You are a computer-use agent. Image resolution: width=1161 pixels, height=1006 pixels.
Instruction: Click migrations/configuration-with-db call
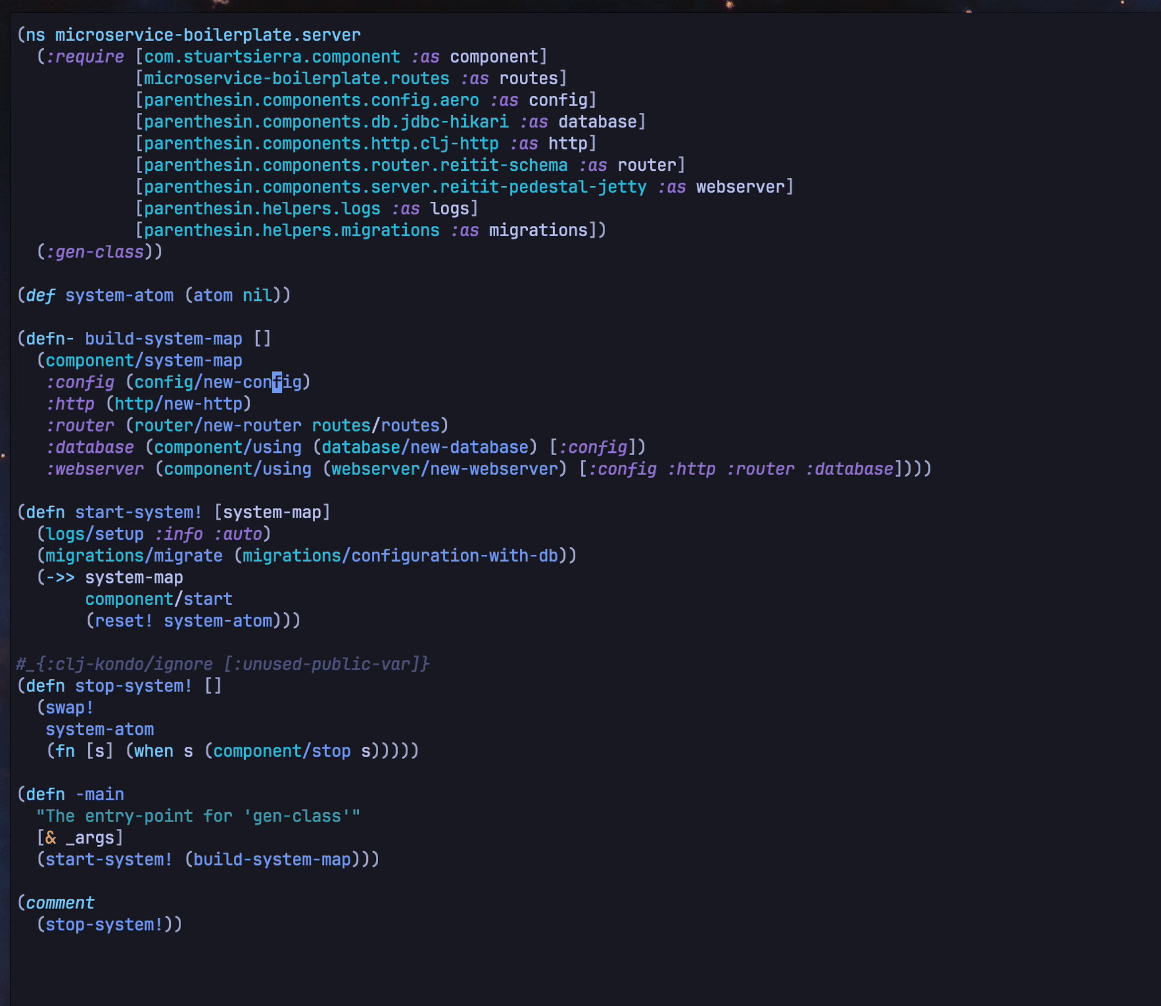400,556
